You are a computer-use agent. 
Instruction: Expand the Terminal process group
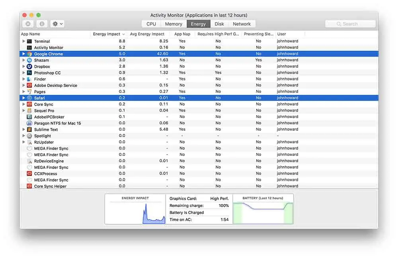(23, 41)
